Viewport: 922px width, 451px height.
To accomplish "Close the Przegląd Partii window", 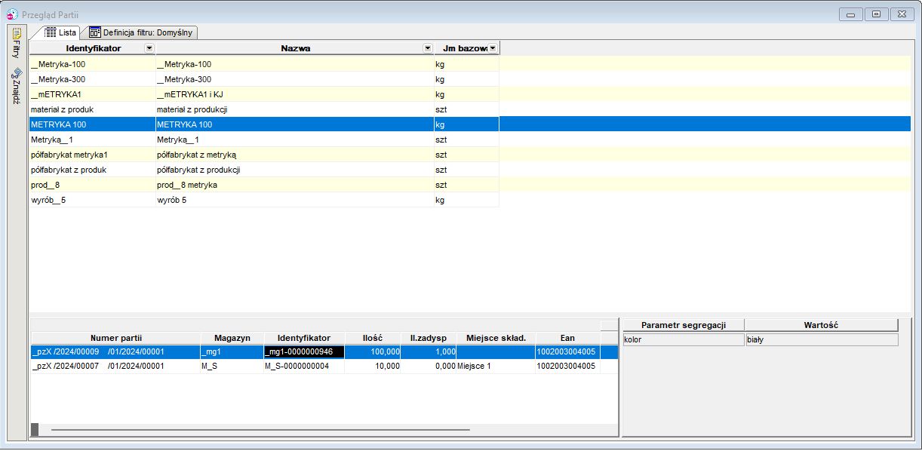I will pos(902,14).
